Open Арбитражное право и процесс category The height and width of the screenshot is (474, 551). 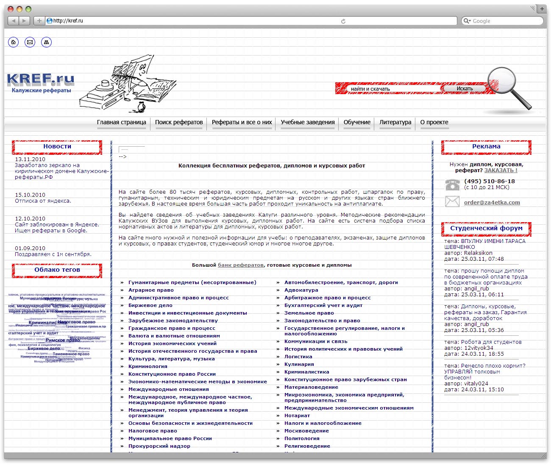[328, 298]
